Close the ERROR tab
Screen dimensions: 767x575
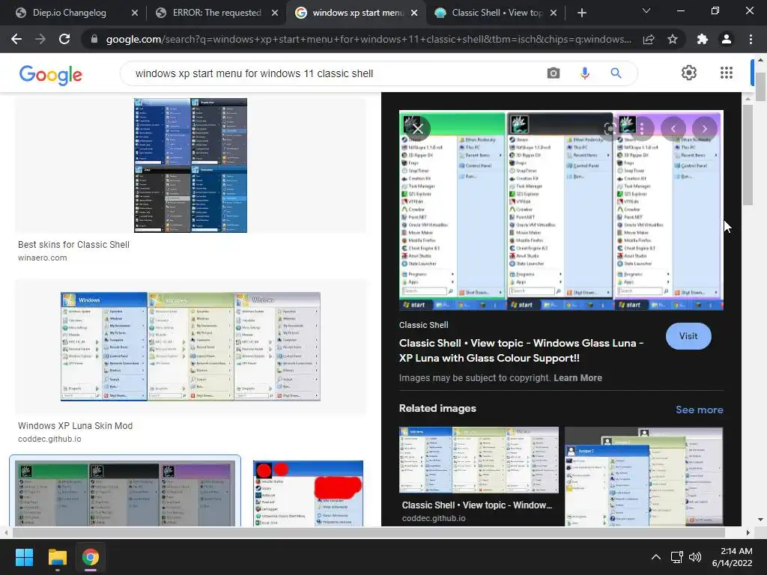coord(275,13)
